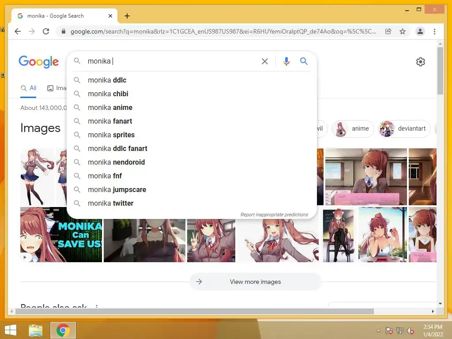Click network status tray icon
The height and width of the screenshot is (339, 452).
click(x=400, y=331)
